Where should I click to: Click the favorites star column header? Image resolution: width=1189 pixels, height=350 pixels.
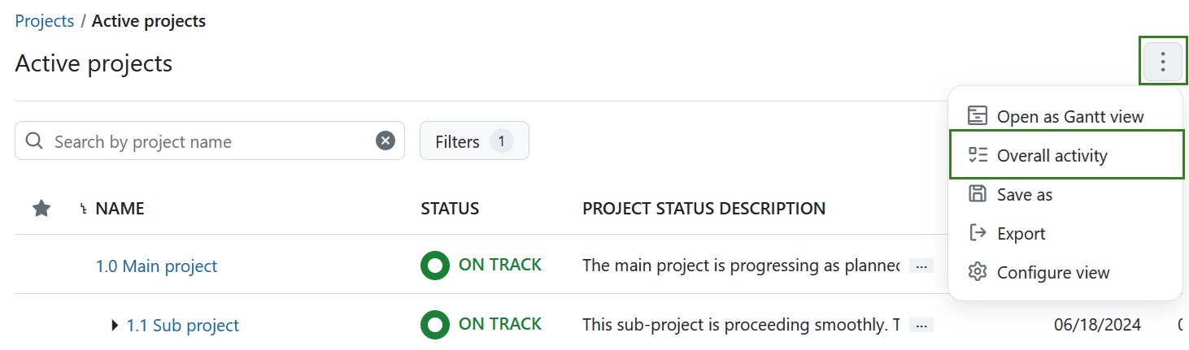[41, 209]
